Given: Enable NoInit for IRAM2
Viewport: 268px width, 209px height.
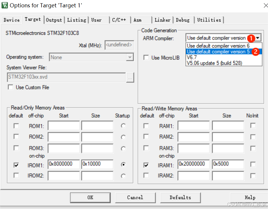Looking at the screenshot, I should (x=253, y=176).
